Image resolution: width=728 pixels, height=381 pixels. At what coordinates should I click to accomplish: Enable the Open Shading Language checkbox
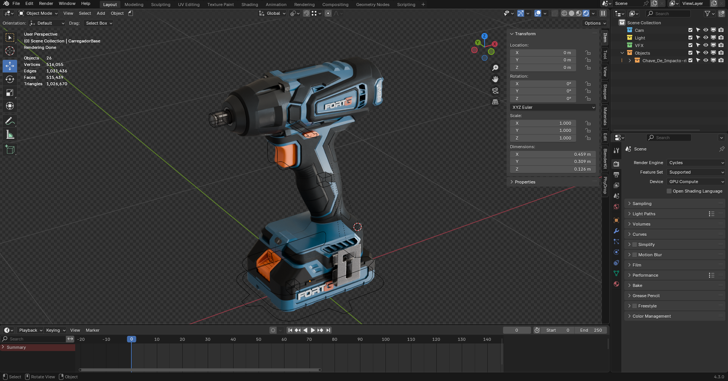pyautogui.click(x=669, y=191)
